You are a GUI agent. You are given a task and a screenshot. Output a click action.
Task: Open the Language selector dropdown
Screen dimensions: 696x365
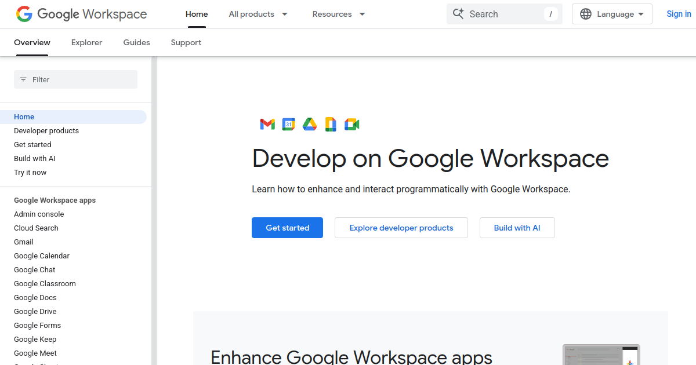click(x=612, y=14)
